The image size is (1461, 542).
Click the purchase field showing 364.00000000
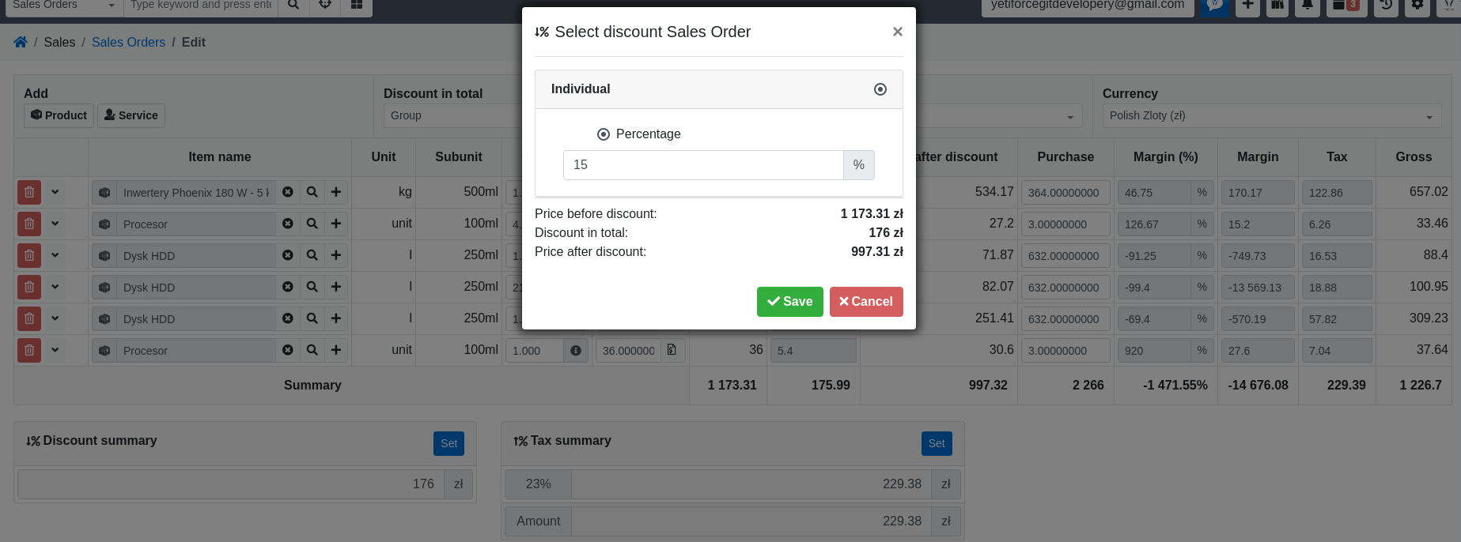[x=1065, y=193]
